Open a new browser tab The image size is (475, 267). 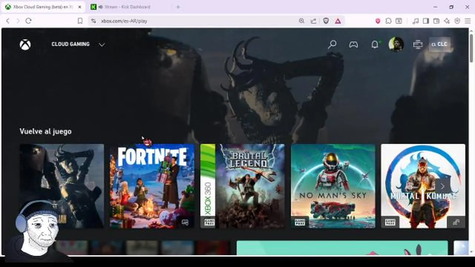178,7
